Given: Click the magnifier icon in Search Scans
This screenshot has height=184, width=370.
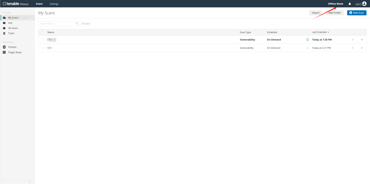Looking at the screenshot, I should (x=77, y=23).
